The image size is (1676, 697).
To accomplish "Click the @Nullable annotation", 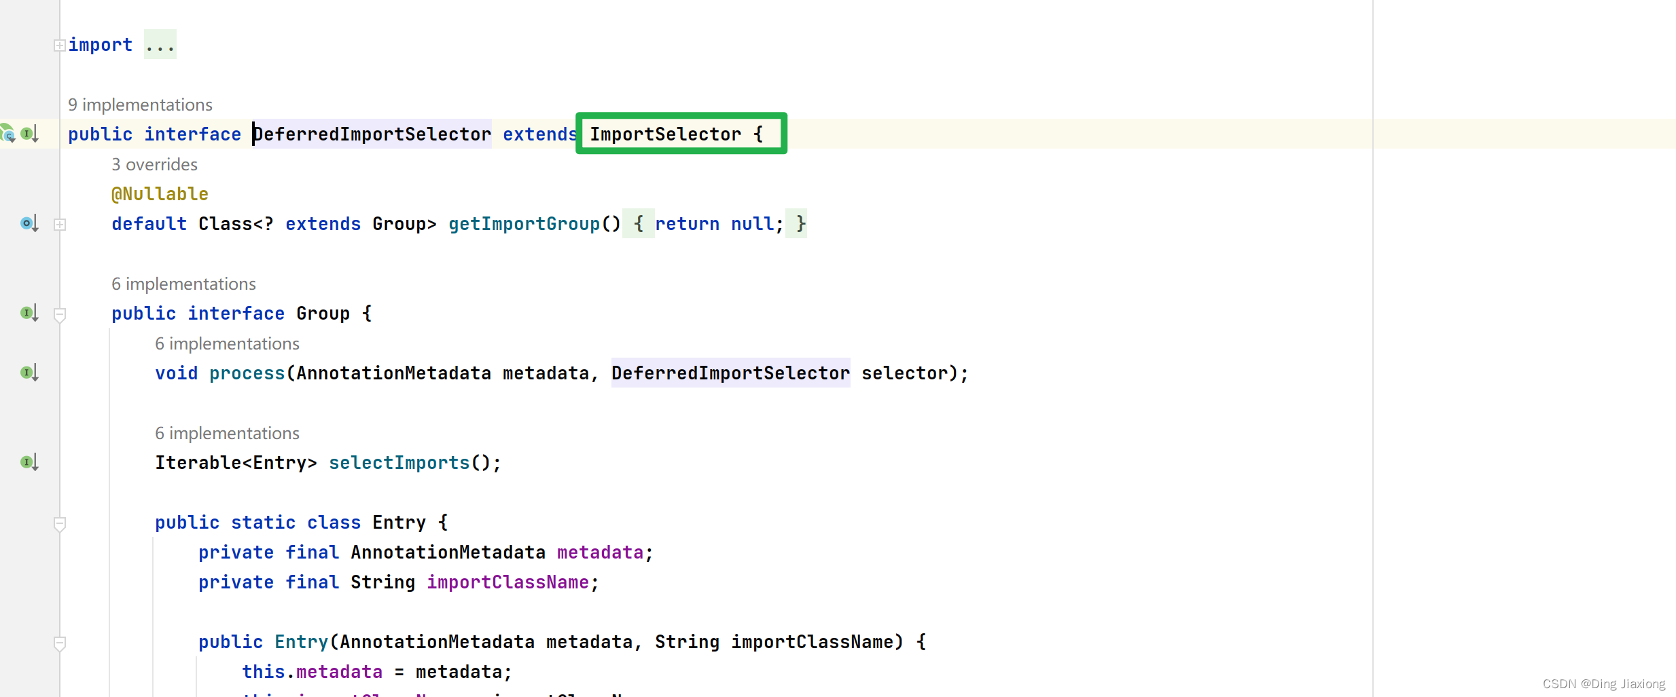I will pos(160,194).
